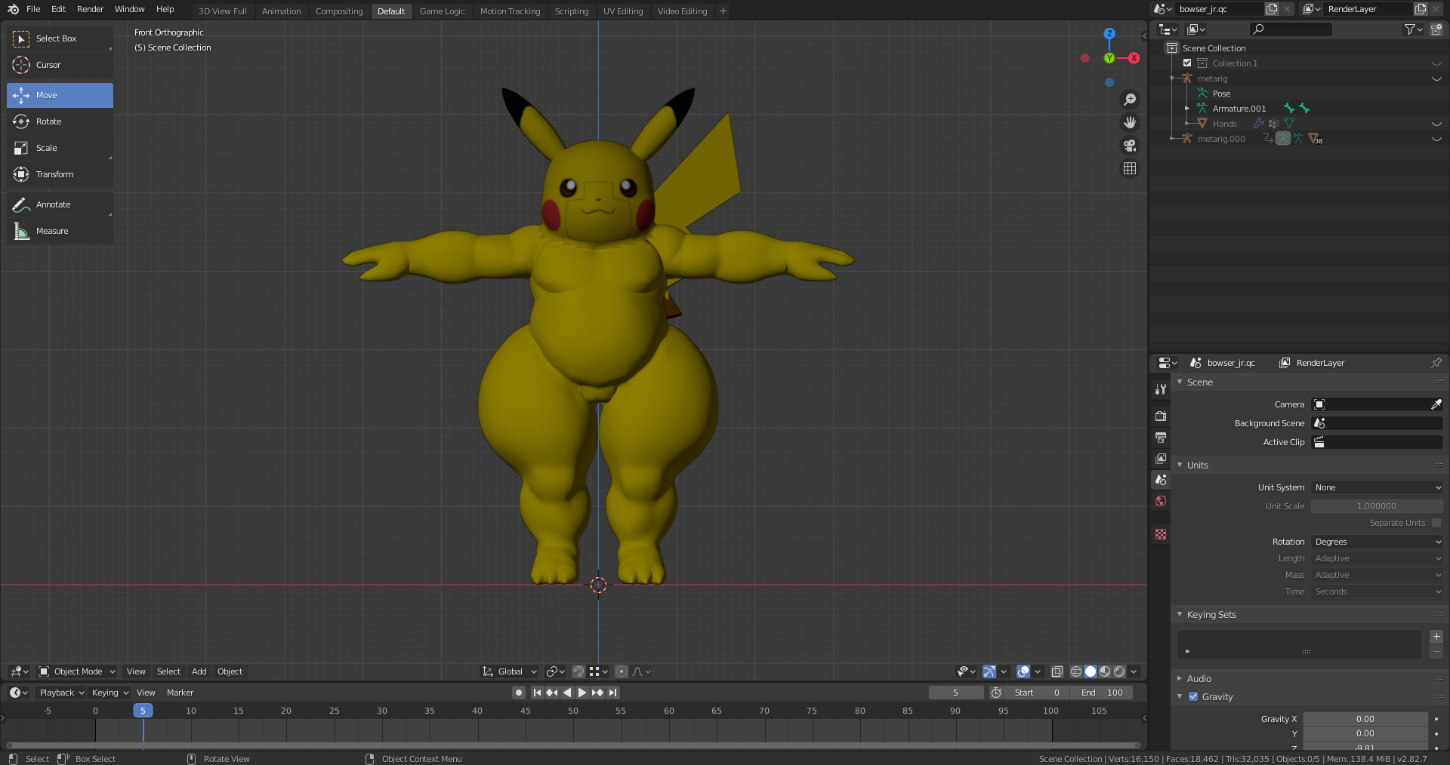This screenshot has width=1450, height=765.
Task: Open the Output properties tab
Action: tap(1161, 437)
